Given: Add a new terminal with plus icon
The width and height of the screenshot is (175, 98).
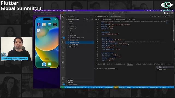Looking at the screenshot, I should click(166, 64).
